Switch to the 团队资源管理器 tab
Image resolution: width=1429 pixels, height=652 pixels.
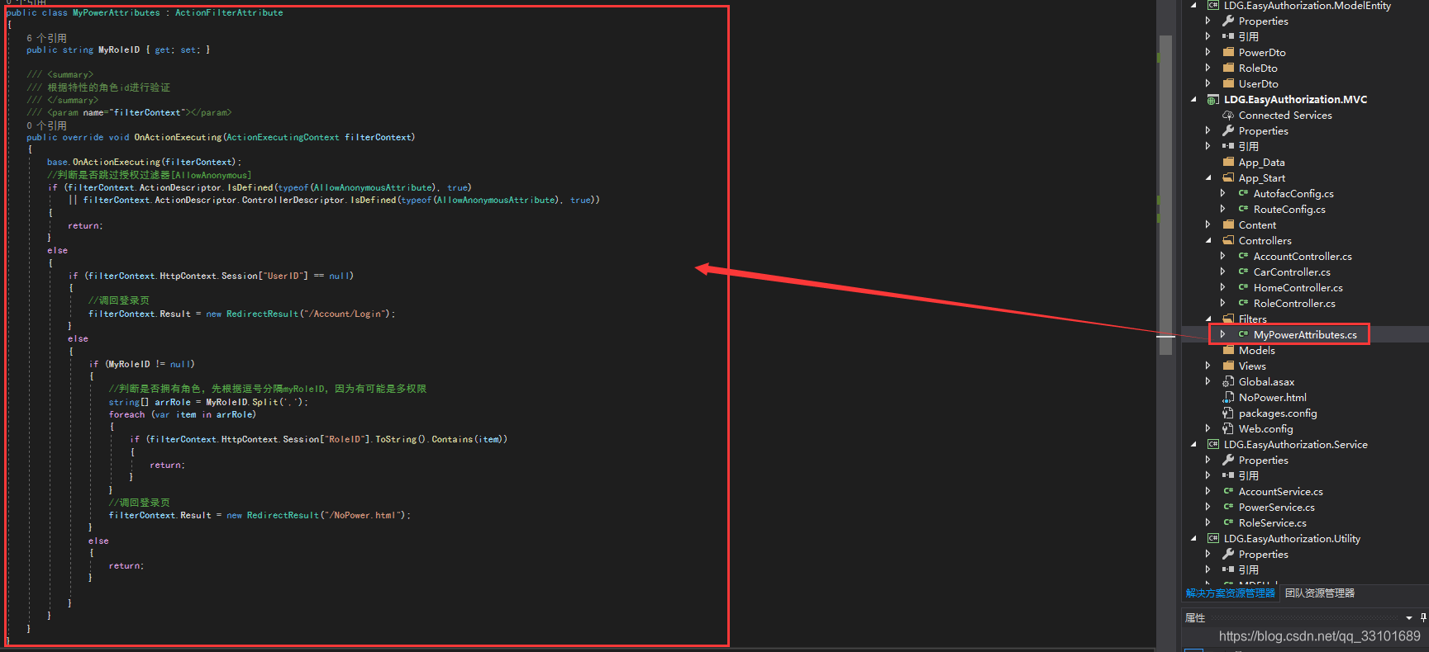pyautogui.click(x=1320, y=593)
